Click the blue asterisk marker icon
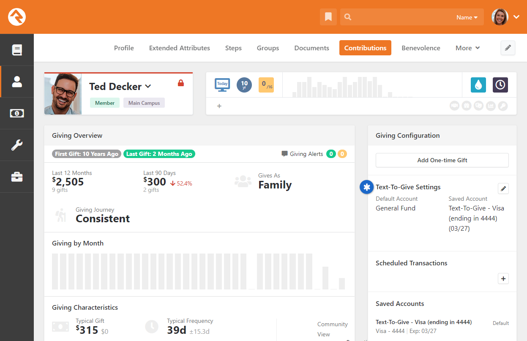The height and width of the screenshot is (341, 527). pyautogui.click(x=366, y=187)
